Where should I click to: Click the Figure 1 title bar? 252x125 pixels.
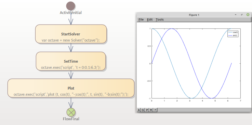click(x=194, y=15)
